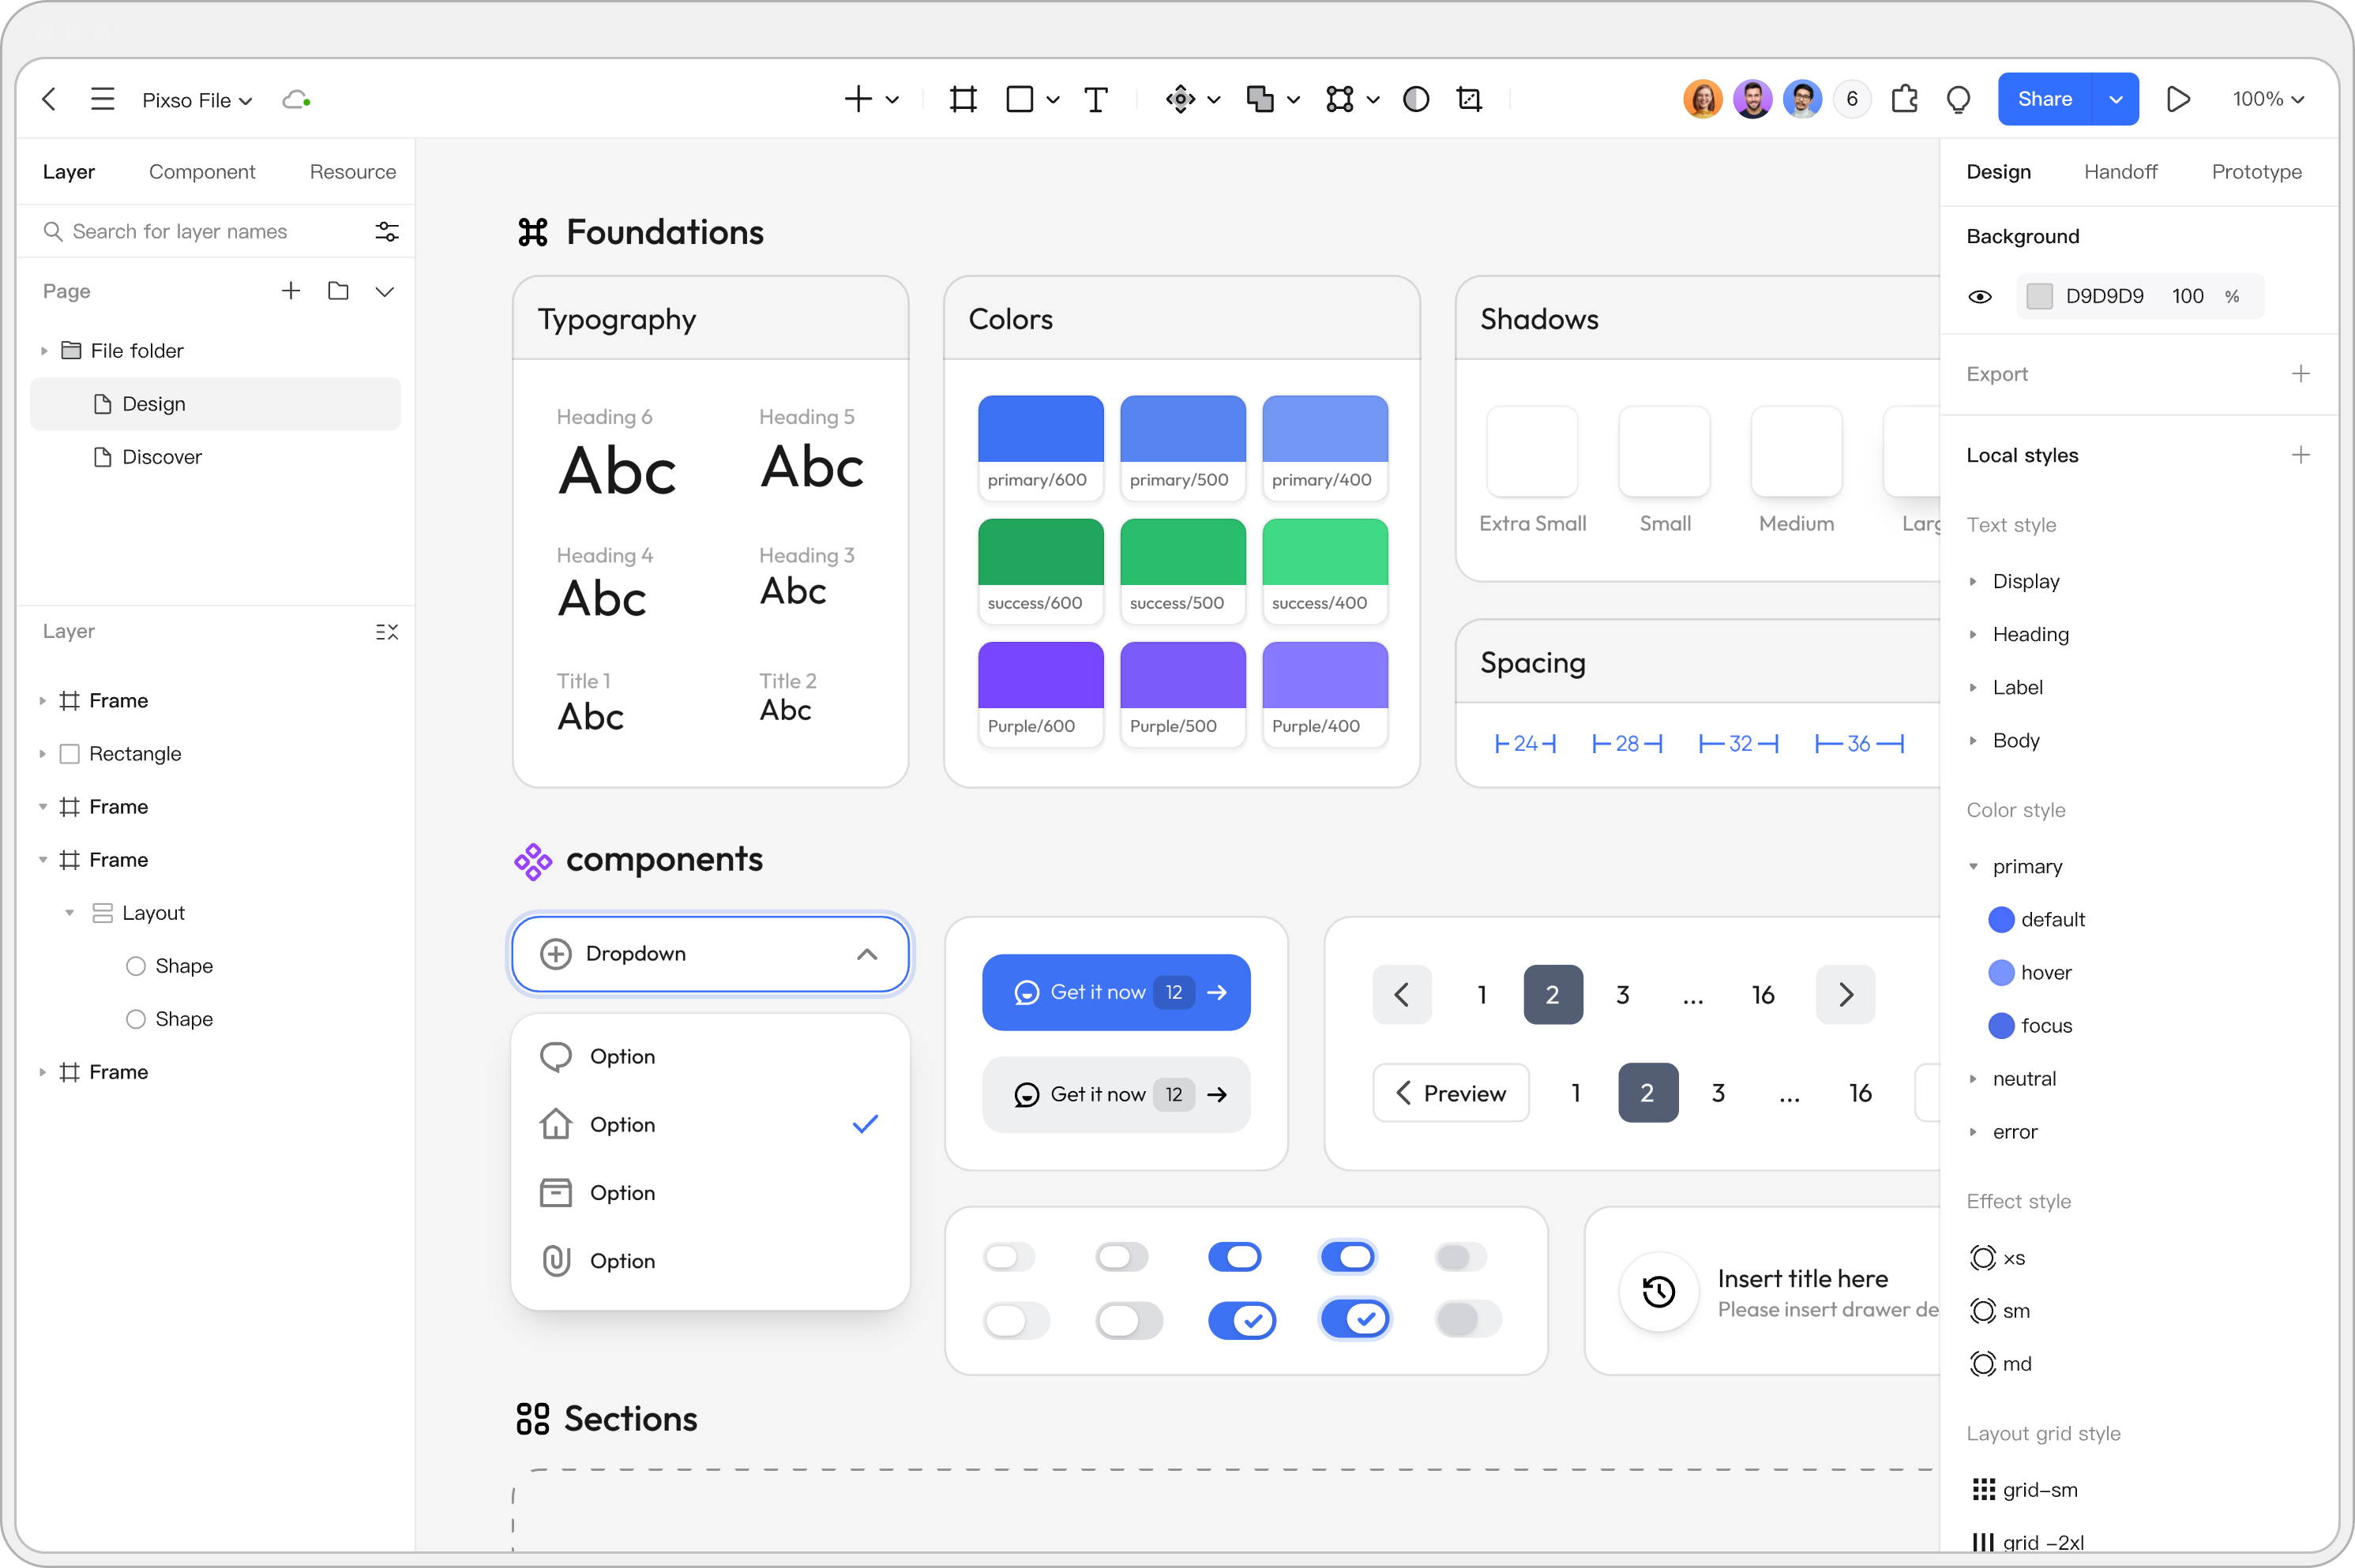Expand the File folder tree item
This screenshot has width=2355, height=1568.
click(x=44, y=351)
